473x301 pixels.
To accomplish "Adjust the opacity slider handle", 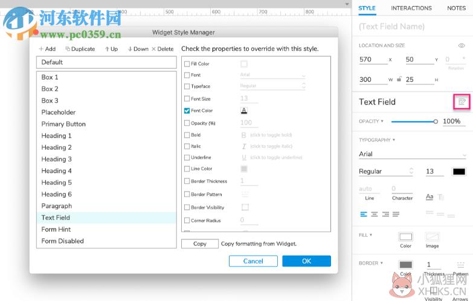I will coord(436,121).
